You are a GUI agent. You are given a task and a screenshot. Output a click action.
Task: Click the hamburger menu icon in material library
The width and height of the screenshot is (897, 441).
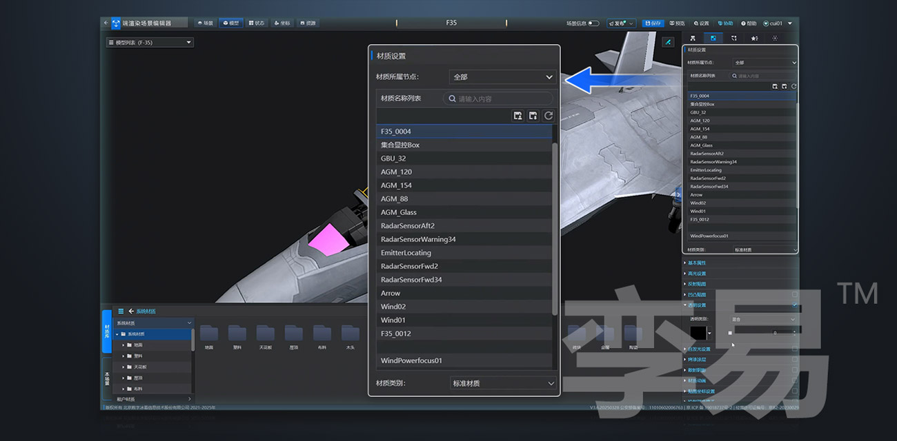[x=121, y=311]
